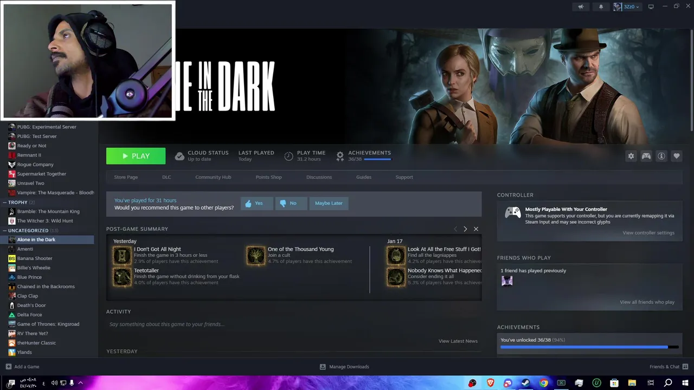Recommend the game with Yes button

pos(256,203)
